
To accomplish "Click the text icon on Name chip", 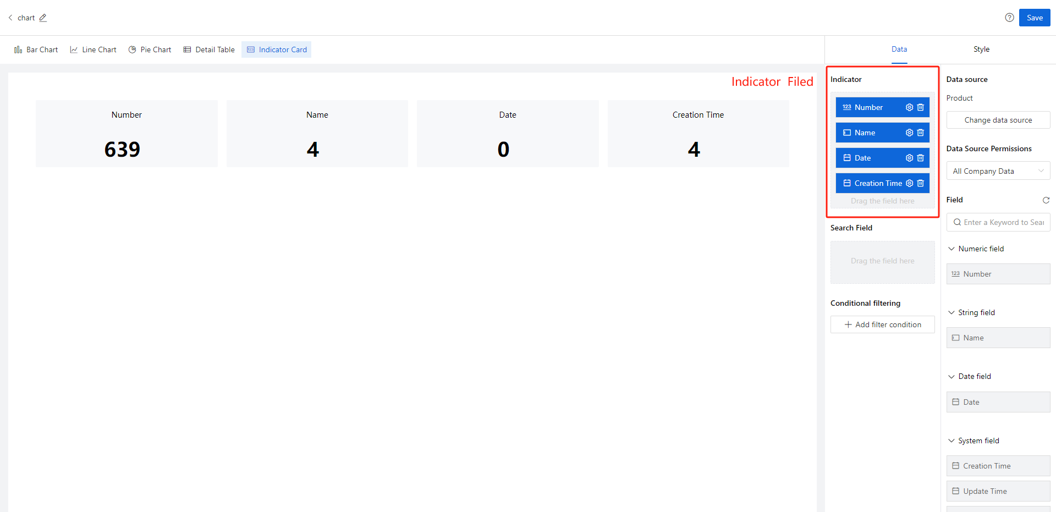I will [847, 133].
